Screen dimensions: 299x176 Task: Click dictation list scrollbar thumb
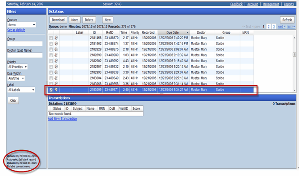[x=294, y=54]
